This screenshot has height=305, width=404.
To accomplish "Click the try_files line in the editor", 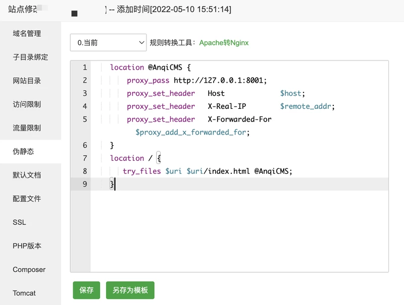I will coord(207,171).
